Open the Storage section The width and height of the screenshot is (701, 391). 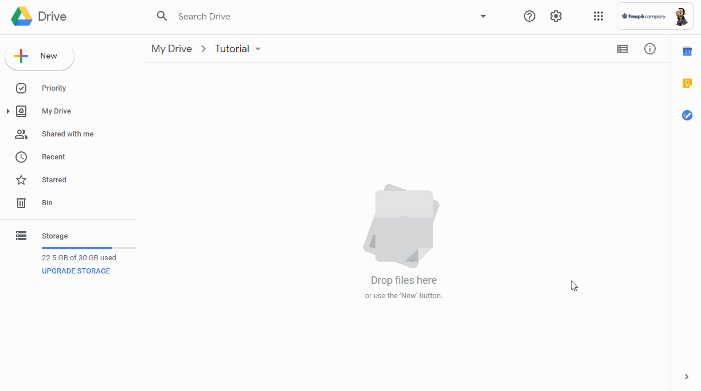[x=54, y=236]
